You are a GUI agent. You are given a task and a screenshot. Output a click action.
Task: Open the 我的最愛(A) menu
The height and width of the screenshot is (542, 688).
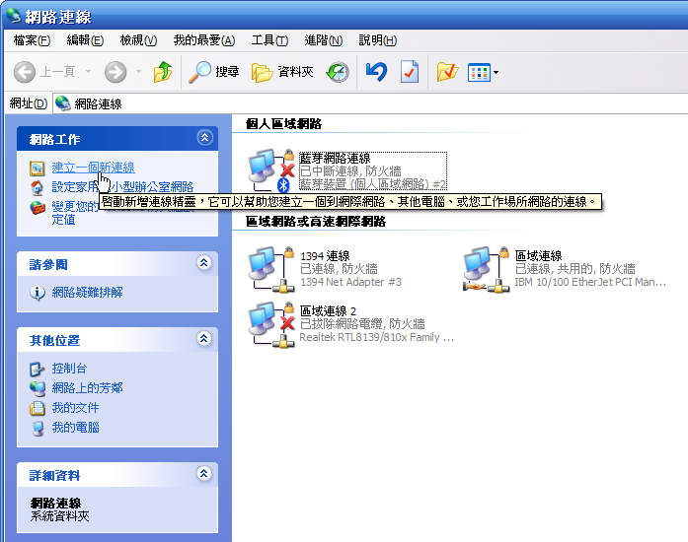click(204, 40)
